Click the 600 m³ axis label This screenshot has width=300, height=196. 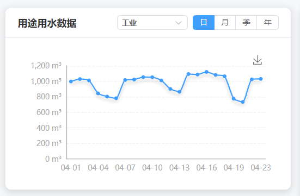[49, 112]
